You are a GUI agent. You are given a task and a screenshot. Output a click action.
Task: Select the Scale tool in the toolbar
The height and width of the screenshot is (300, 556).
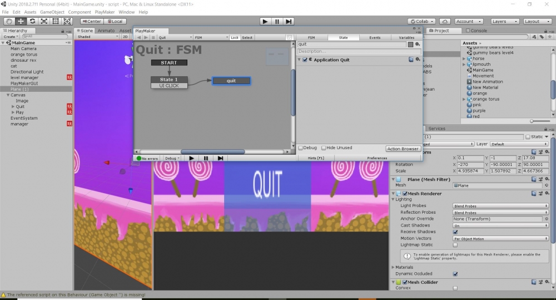(x=44, y=21)
